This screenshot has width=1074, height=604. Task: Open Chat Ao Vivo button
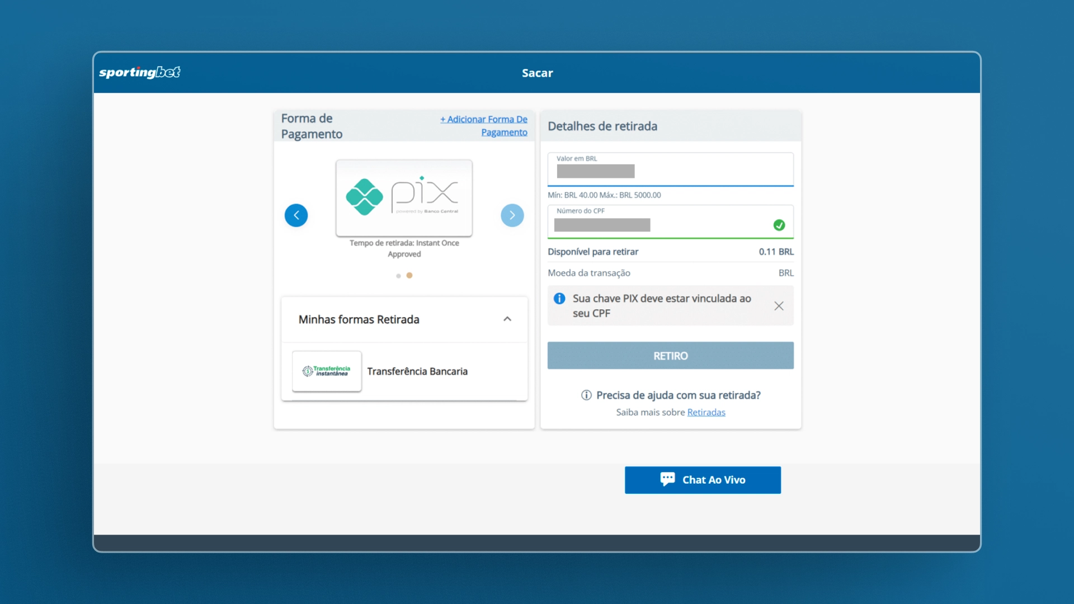coord(703,480)
